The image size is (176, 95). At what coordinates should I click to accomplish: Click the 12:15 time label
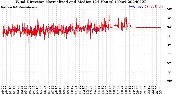(83, 90)
